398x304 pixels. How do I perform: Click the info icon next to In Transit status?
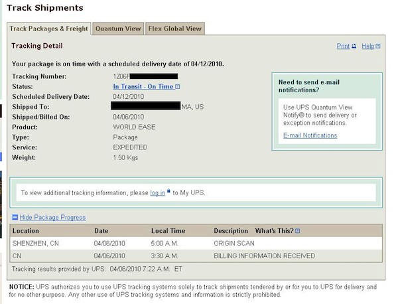[178, 87]
